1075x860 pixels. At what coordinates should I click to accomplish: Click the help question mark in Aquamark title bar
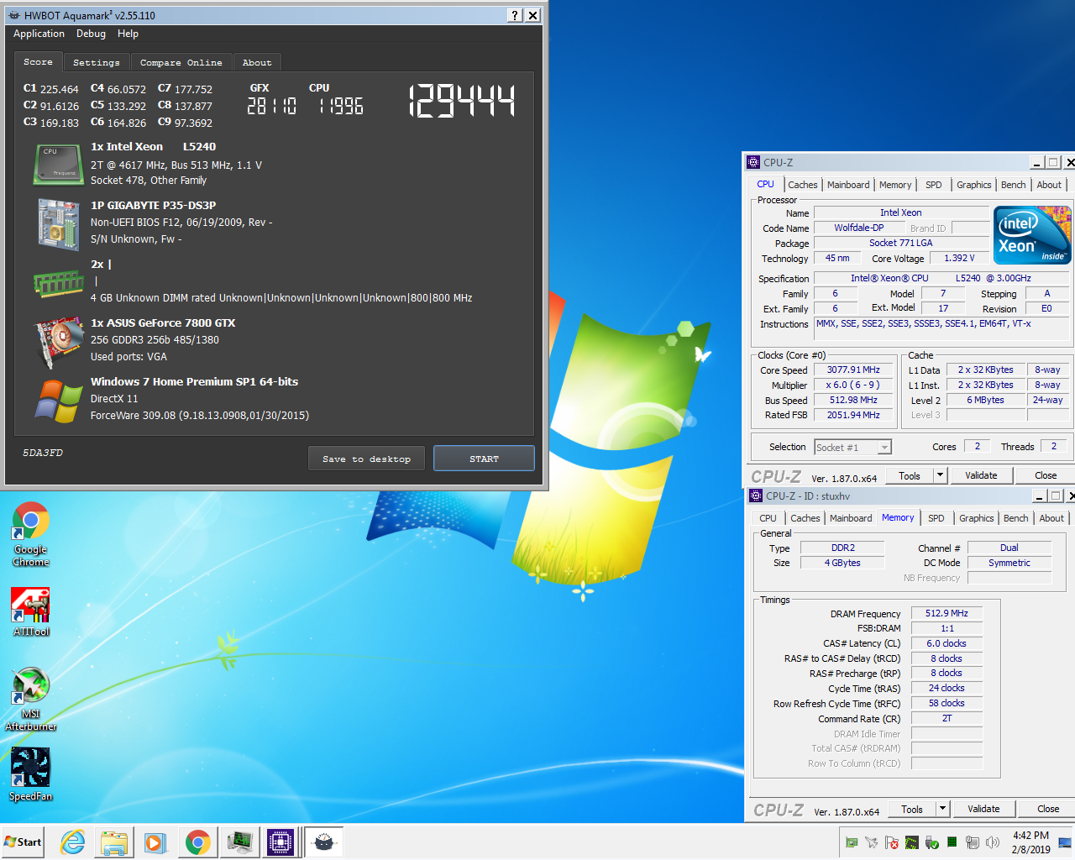pyautogui.click(x=516, y=15)
